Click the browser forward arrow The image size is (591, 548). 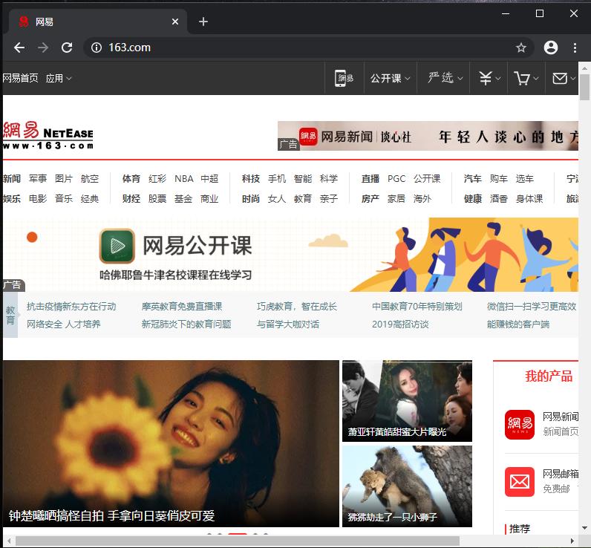(43, 48)
